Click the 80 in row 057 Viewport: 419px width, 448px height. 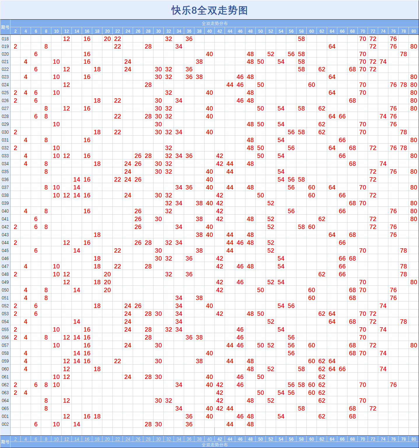coord(414,345)
